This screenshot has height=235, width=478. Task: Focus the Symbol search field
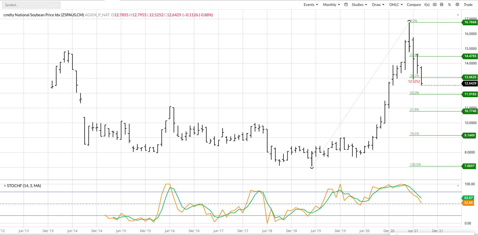tap(31, 5)
